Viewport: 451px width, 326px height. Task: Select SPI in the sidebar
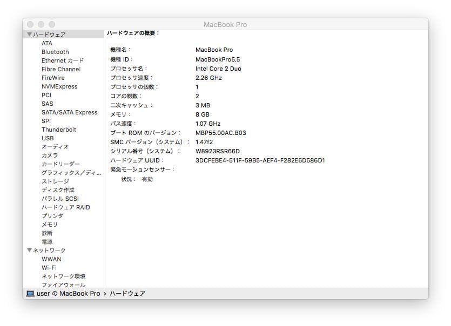tap(46, 121)
